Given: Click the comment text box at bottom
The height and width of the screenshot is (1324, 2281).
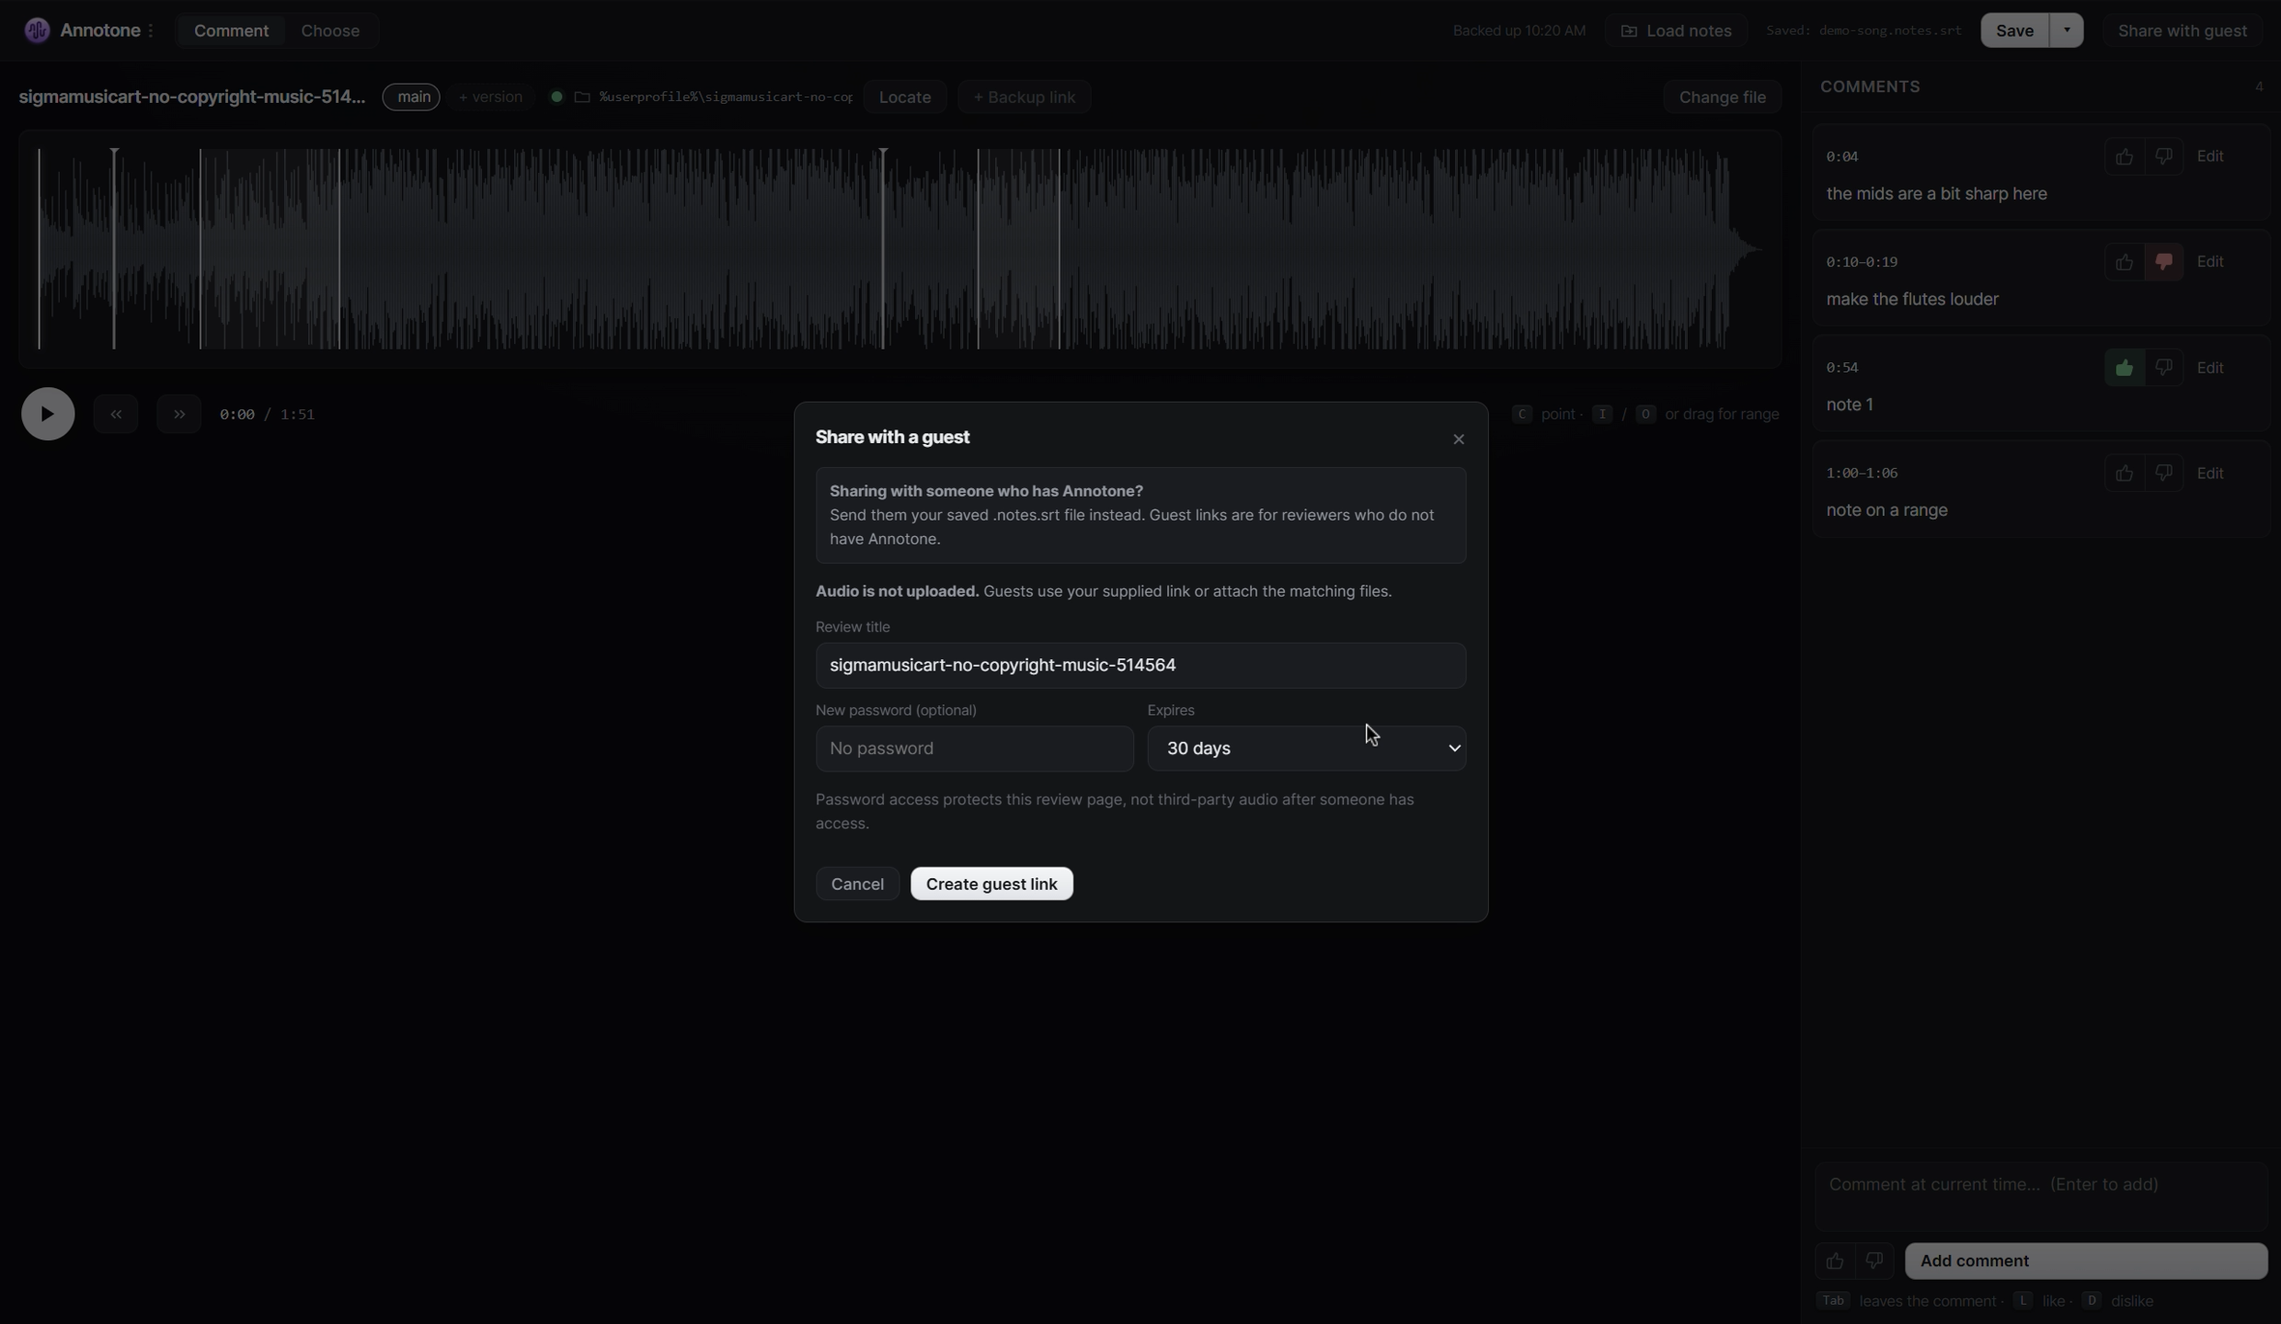Looking at the screenshot, I should (x=2041, y=1196).
